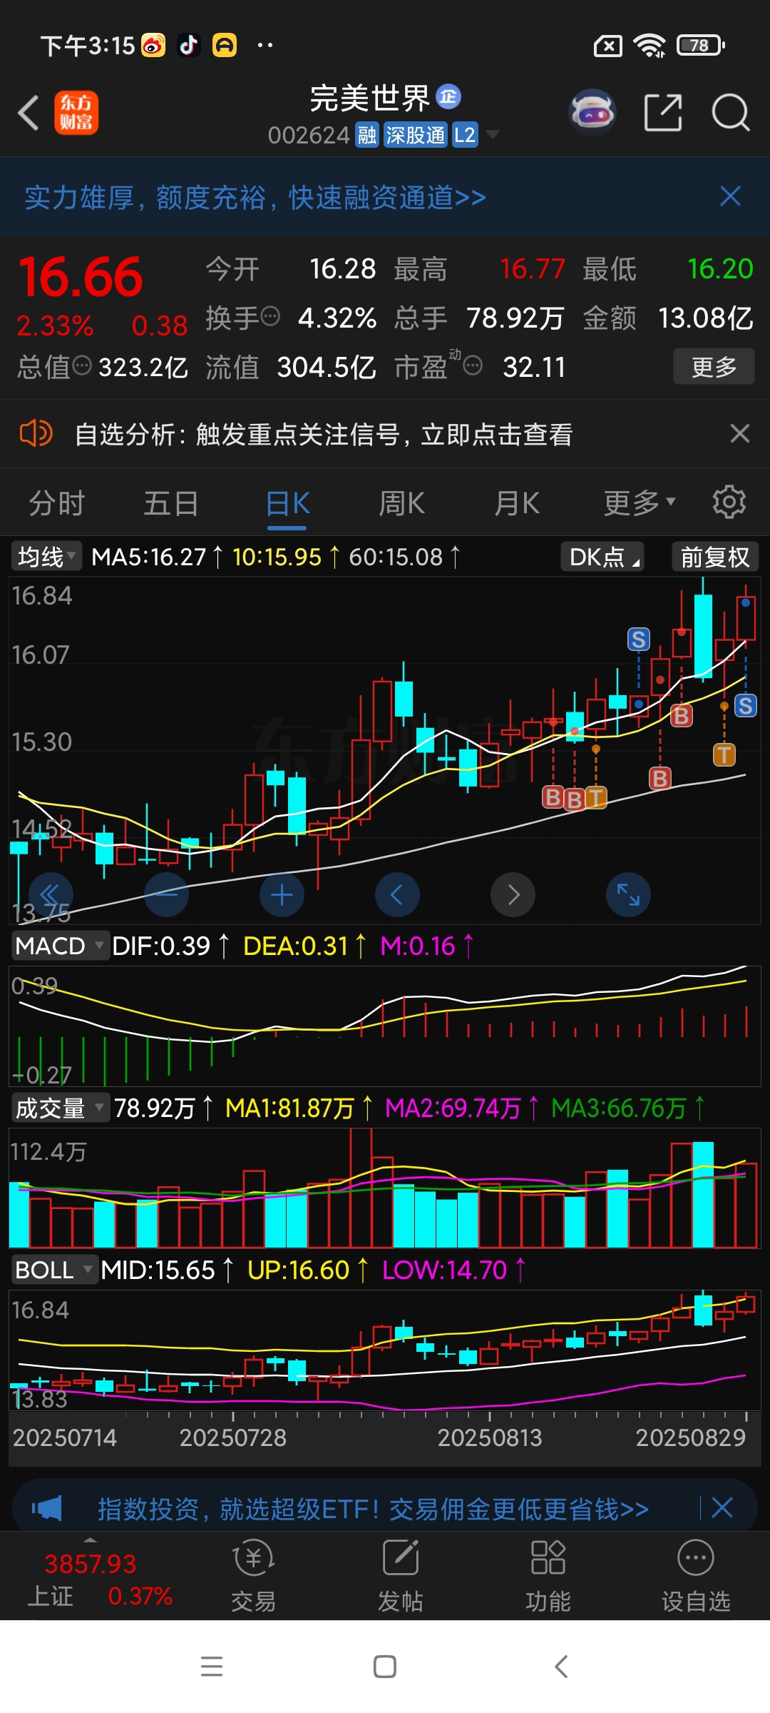Change 前复权 adjustment setting

tap(715, 557)
